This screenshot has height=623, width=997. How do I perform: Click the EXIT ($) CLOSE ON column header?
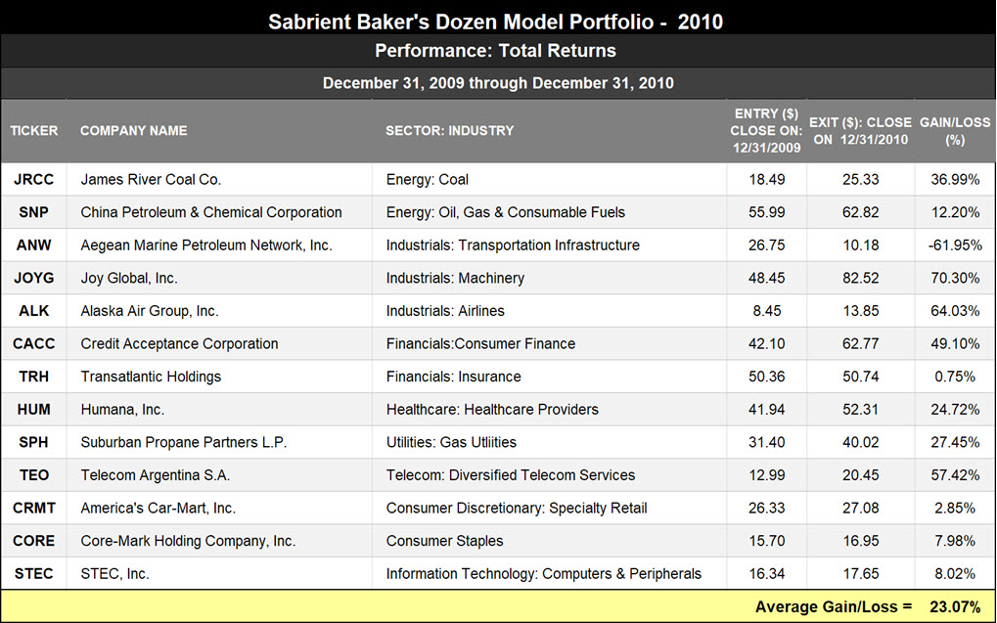pos(860,130)
